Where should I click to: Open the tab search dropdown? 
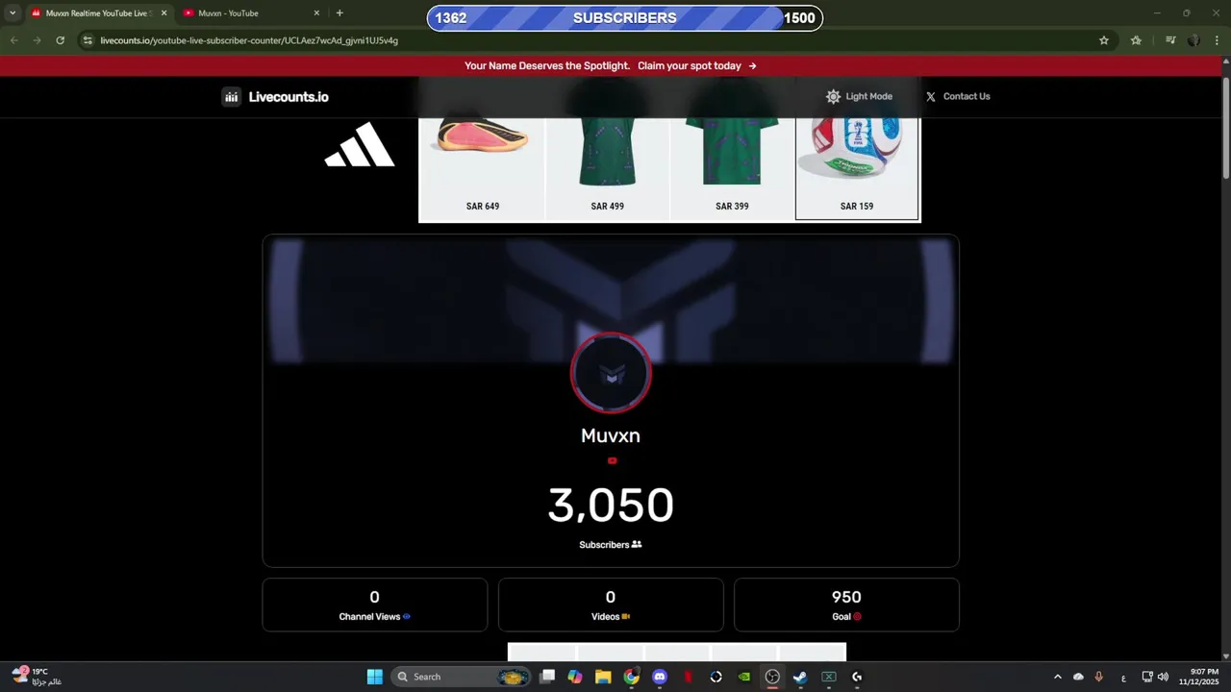[x=13, y=13]
